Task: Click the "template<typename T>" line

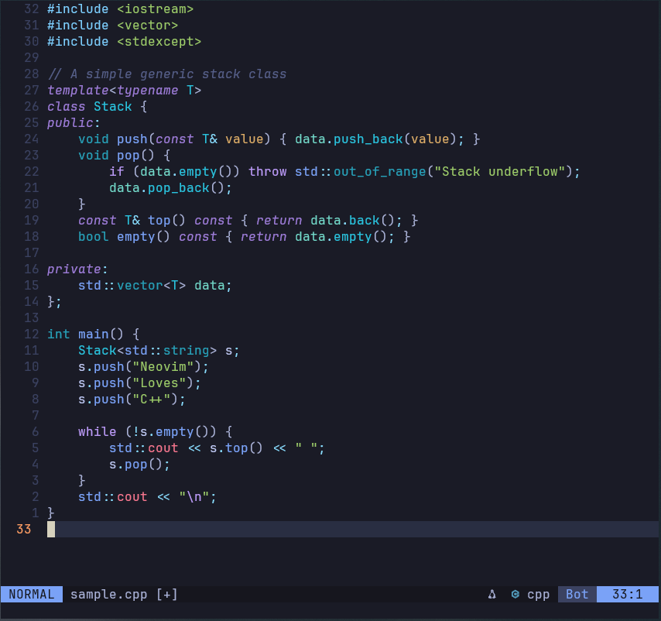Action: (x=124, y=91)
